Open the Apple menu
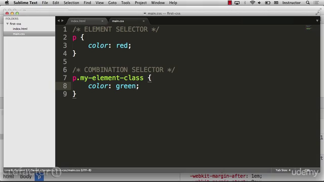Image resolution: width=324 pixels, height=182 pixels. pyautogui.click(x=7, y=3)
